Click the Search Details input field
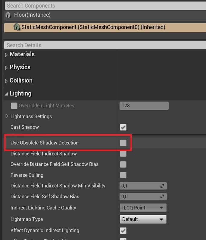 pos(105,45)
